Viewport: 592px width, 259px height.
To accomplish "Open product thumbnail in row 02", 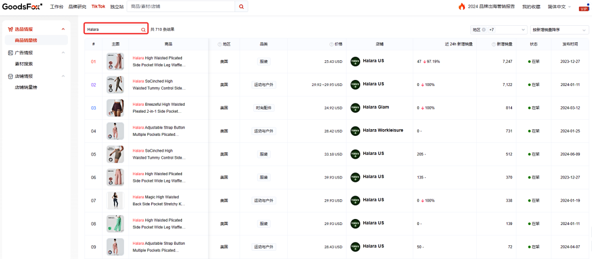I will click(115, 84).
